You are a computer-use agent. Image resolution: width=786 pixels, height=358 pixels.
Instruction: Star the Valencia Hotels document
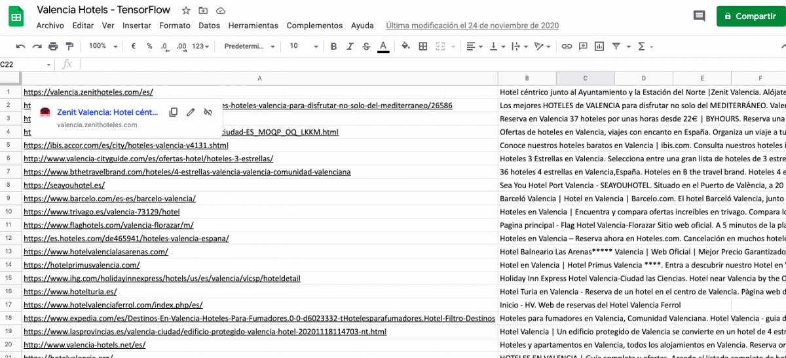186,10
